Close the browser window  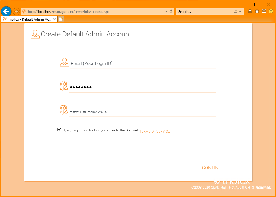269,5
